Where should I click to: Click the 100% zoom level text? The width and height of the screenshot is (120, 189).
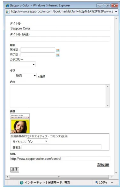(x=103, y=183)
